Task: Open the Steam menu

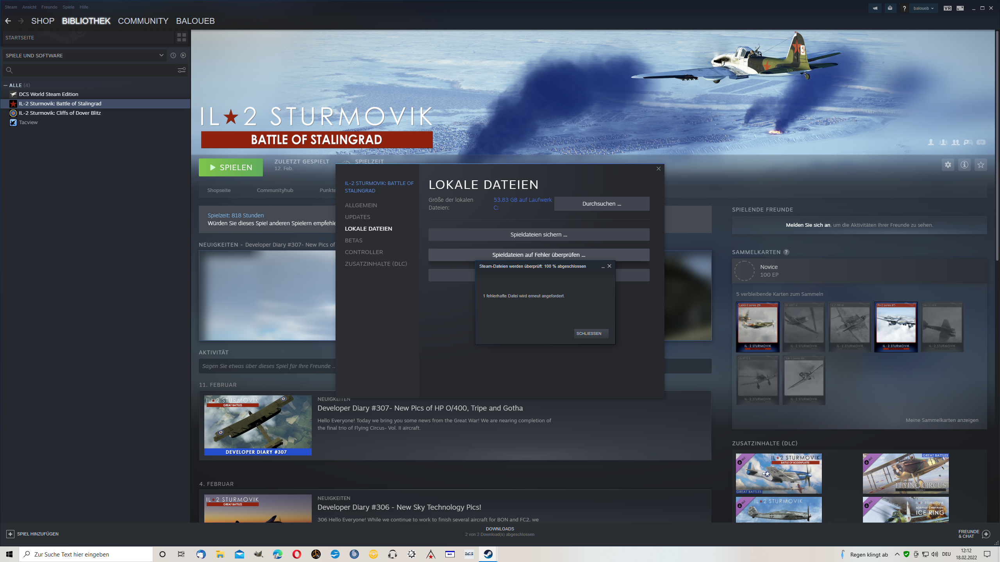Action: click(11, 7)
